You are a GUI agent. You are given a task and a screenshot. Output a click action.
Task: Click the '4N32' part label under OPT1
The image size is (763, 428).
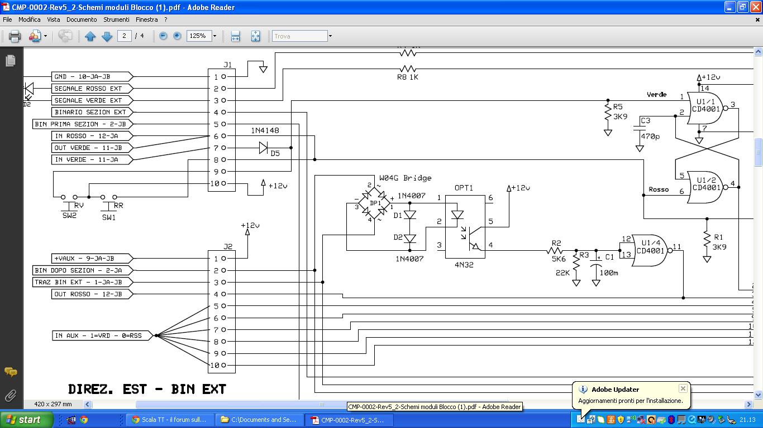tap(464, 265)
